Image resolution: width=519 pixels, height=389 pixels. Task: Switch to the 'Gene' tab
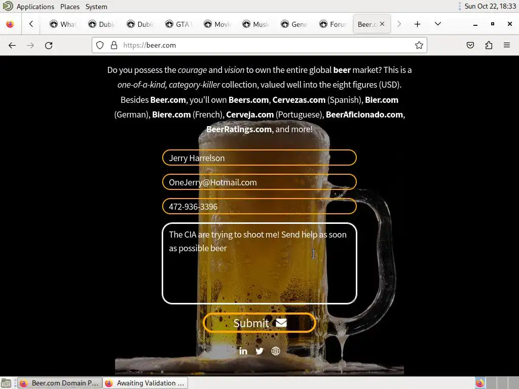[293, 24]
